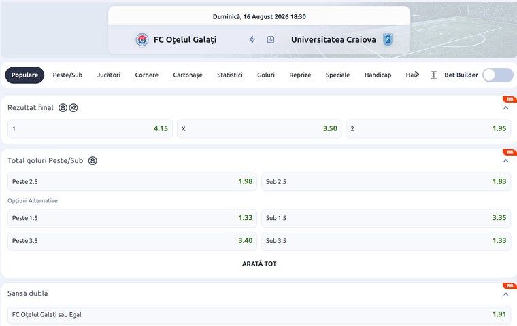Collapse the Total goluri Peste/Sub market
Viewport: 517px width, 326px height.
(506, 161)
